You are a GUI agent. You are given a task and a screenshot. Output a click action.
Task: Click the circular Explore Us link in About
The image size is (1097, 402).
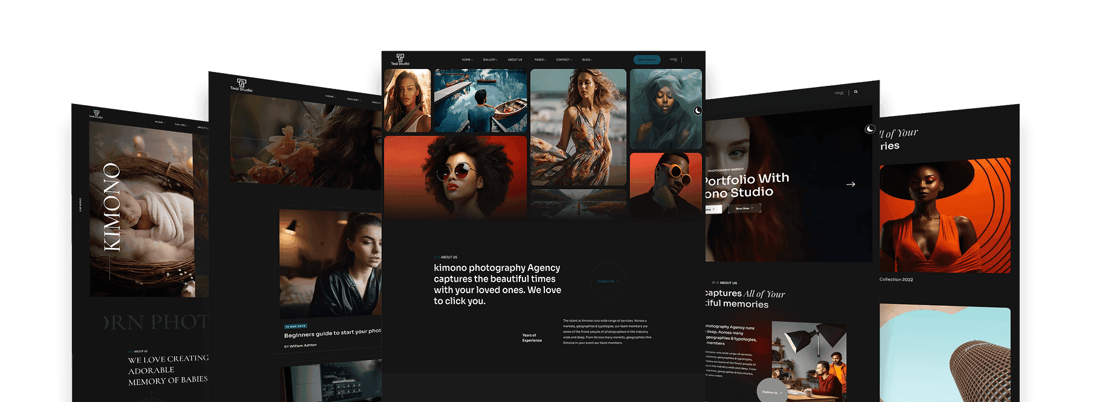click(608, 281)
